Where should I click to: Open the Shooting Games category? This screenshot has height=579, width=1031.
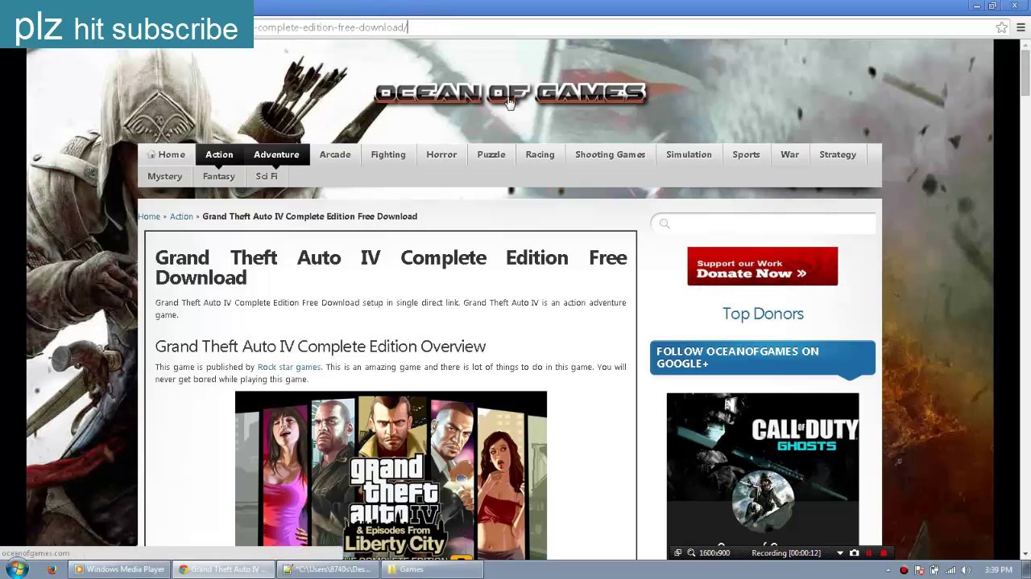pos(611,154)
